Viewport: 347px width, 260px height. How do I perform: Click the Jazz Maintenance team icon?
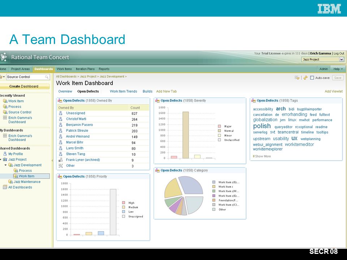10,182
